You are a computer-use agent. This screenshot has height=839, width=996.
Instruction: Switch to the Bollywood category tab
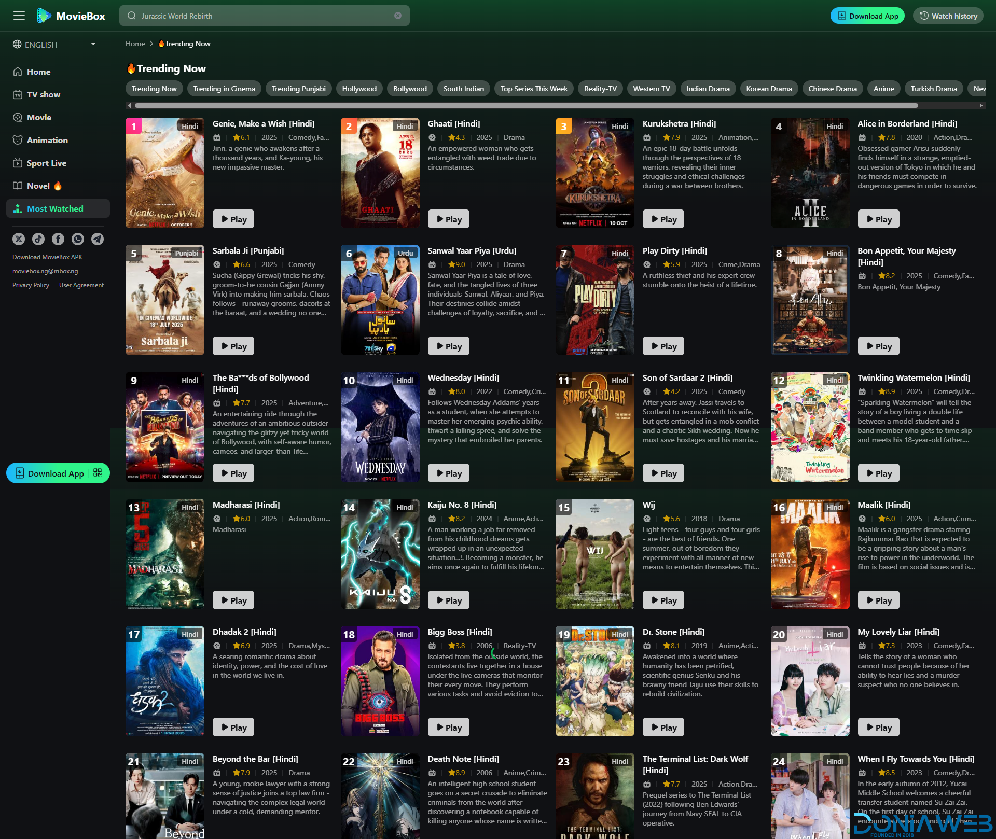410,89
